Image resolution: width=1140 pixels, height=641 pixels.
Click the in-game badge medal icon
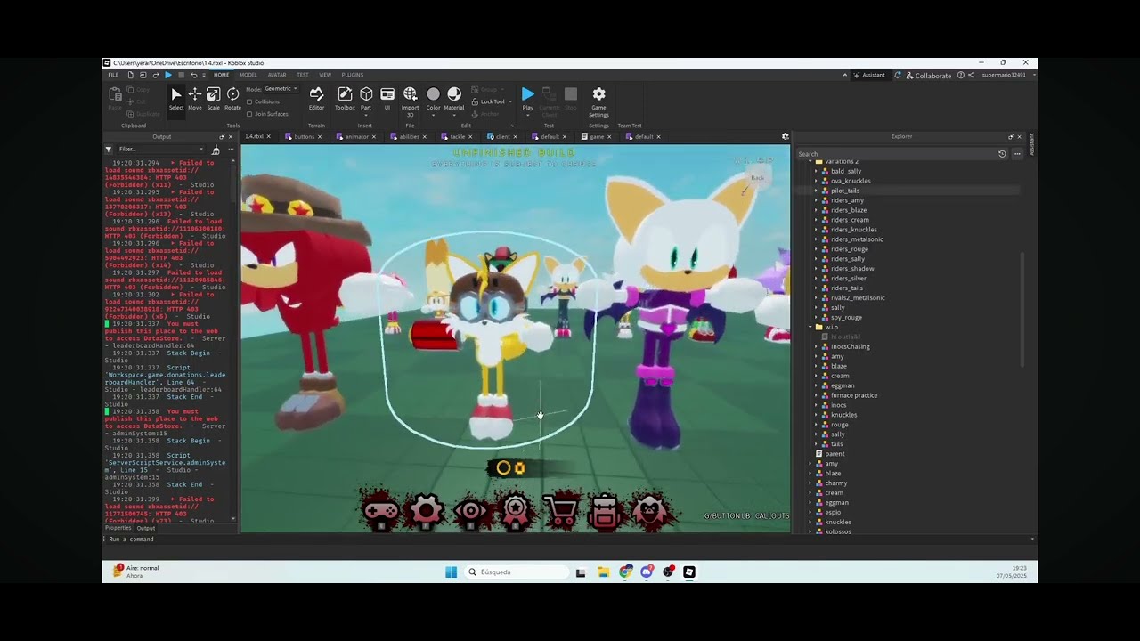click(x=516, y=510)
